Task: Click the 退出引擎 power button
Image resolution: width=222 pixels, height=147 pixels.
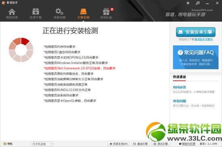Action: click(161, 144)
